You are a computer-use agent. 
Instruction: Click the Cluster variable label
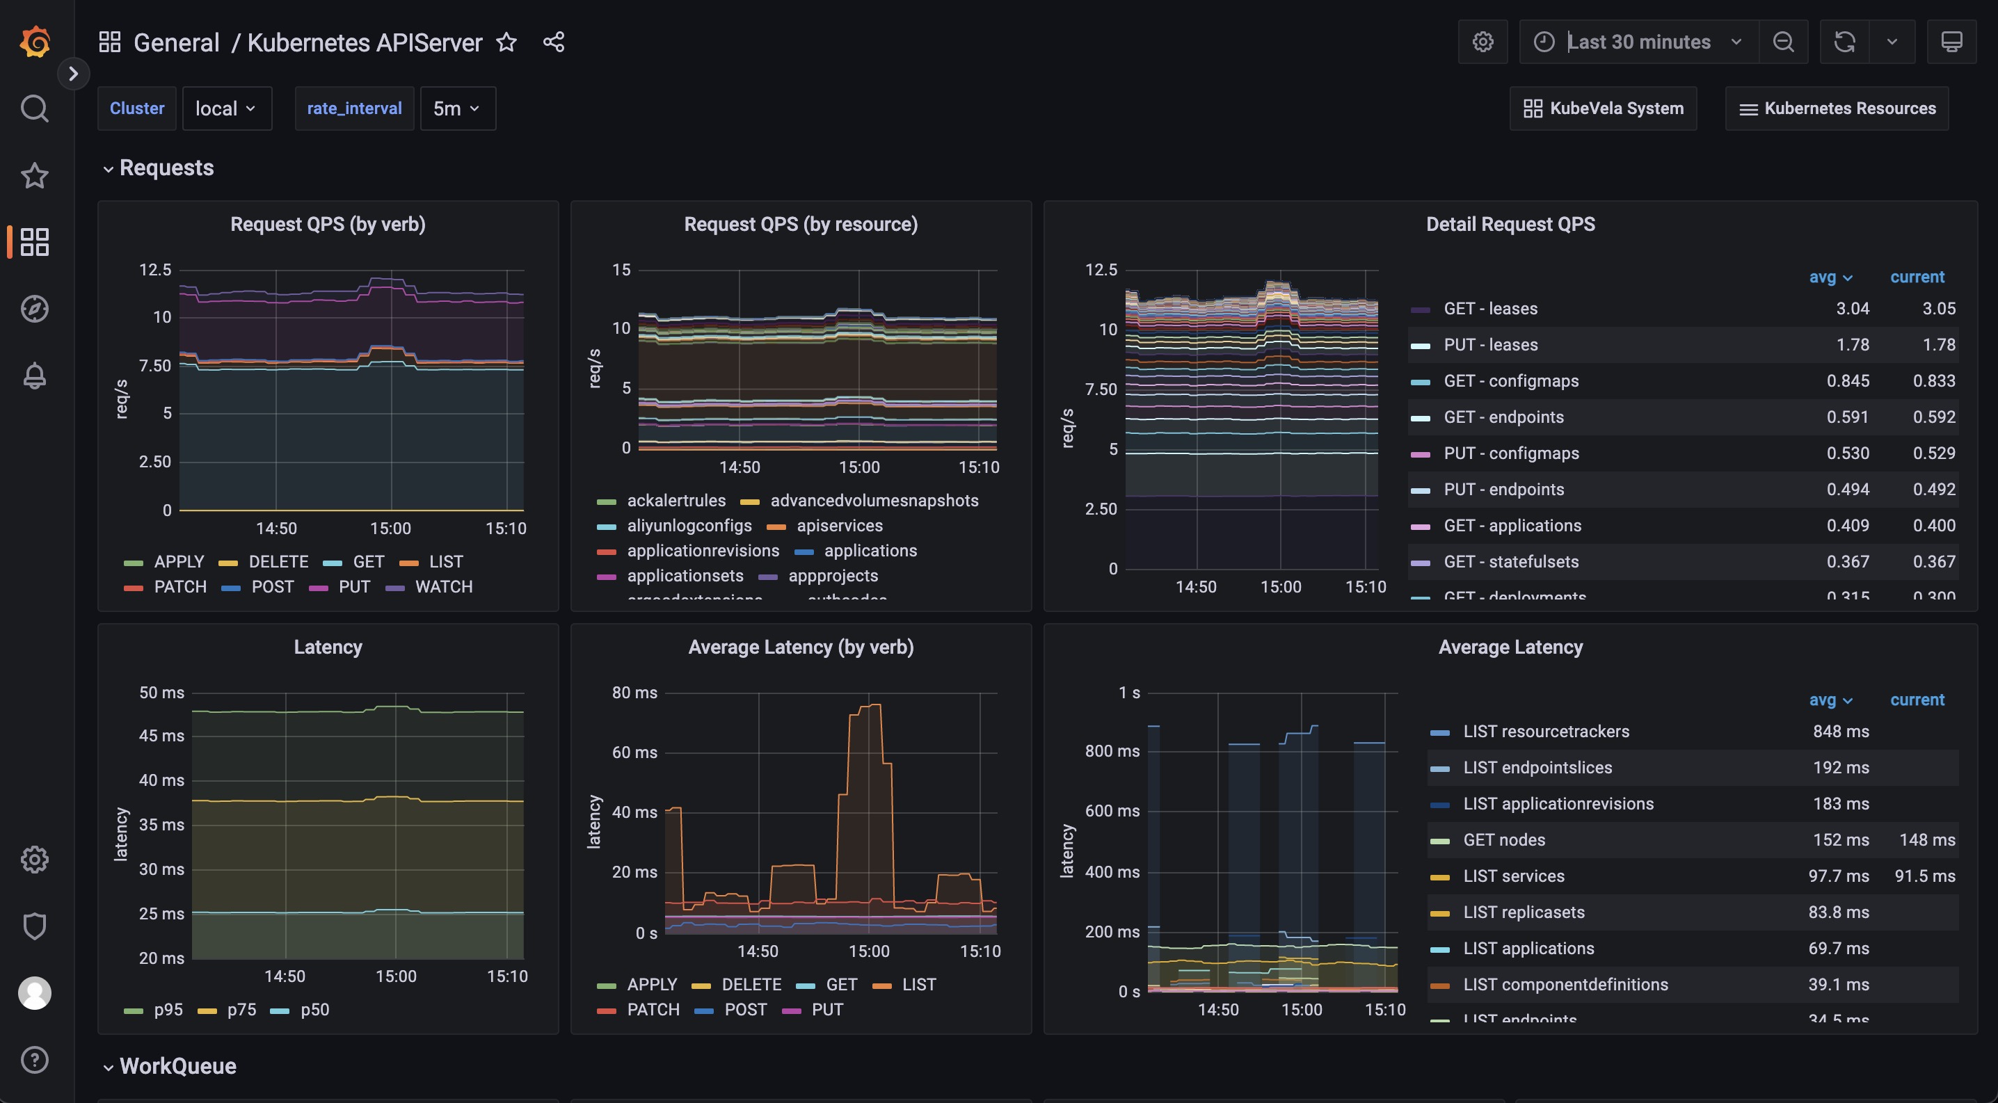pos(137,108)
